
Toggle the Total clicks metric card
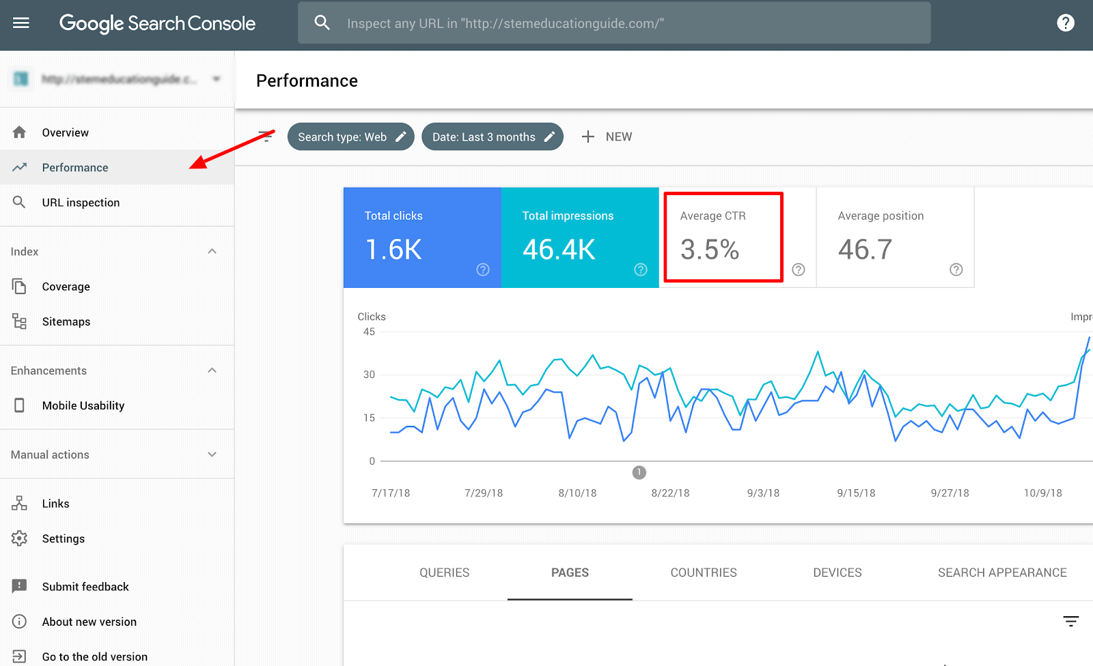pos(422,237)
